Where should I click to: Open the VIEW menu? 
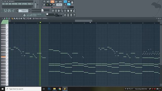[20, 4]
